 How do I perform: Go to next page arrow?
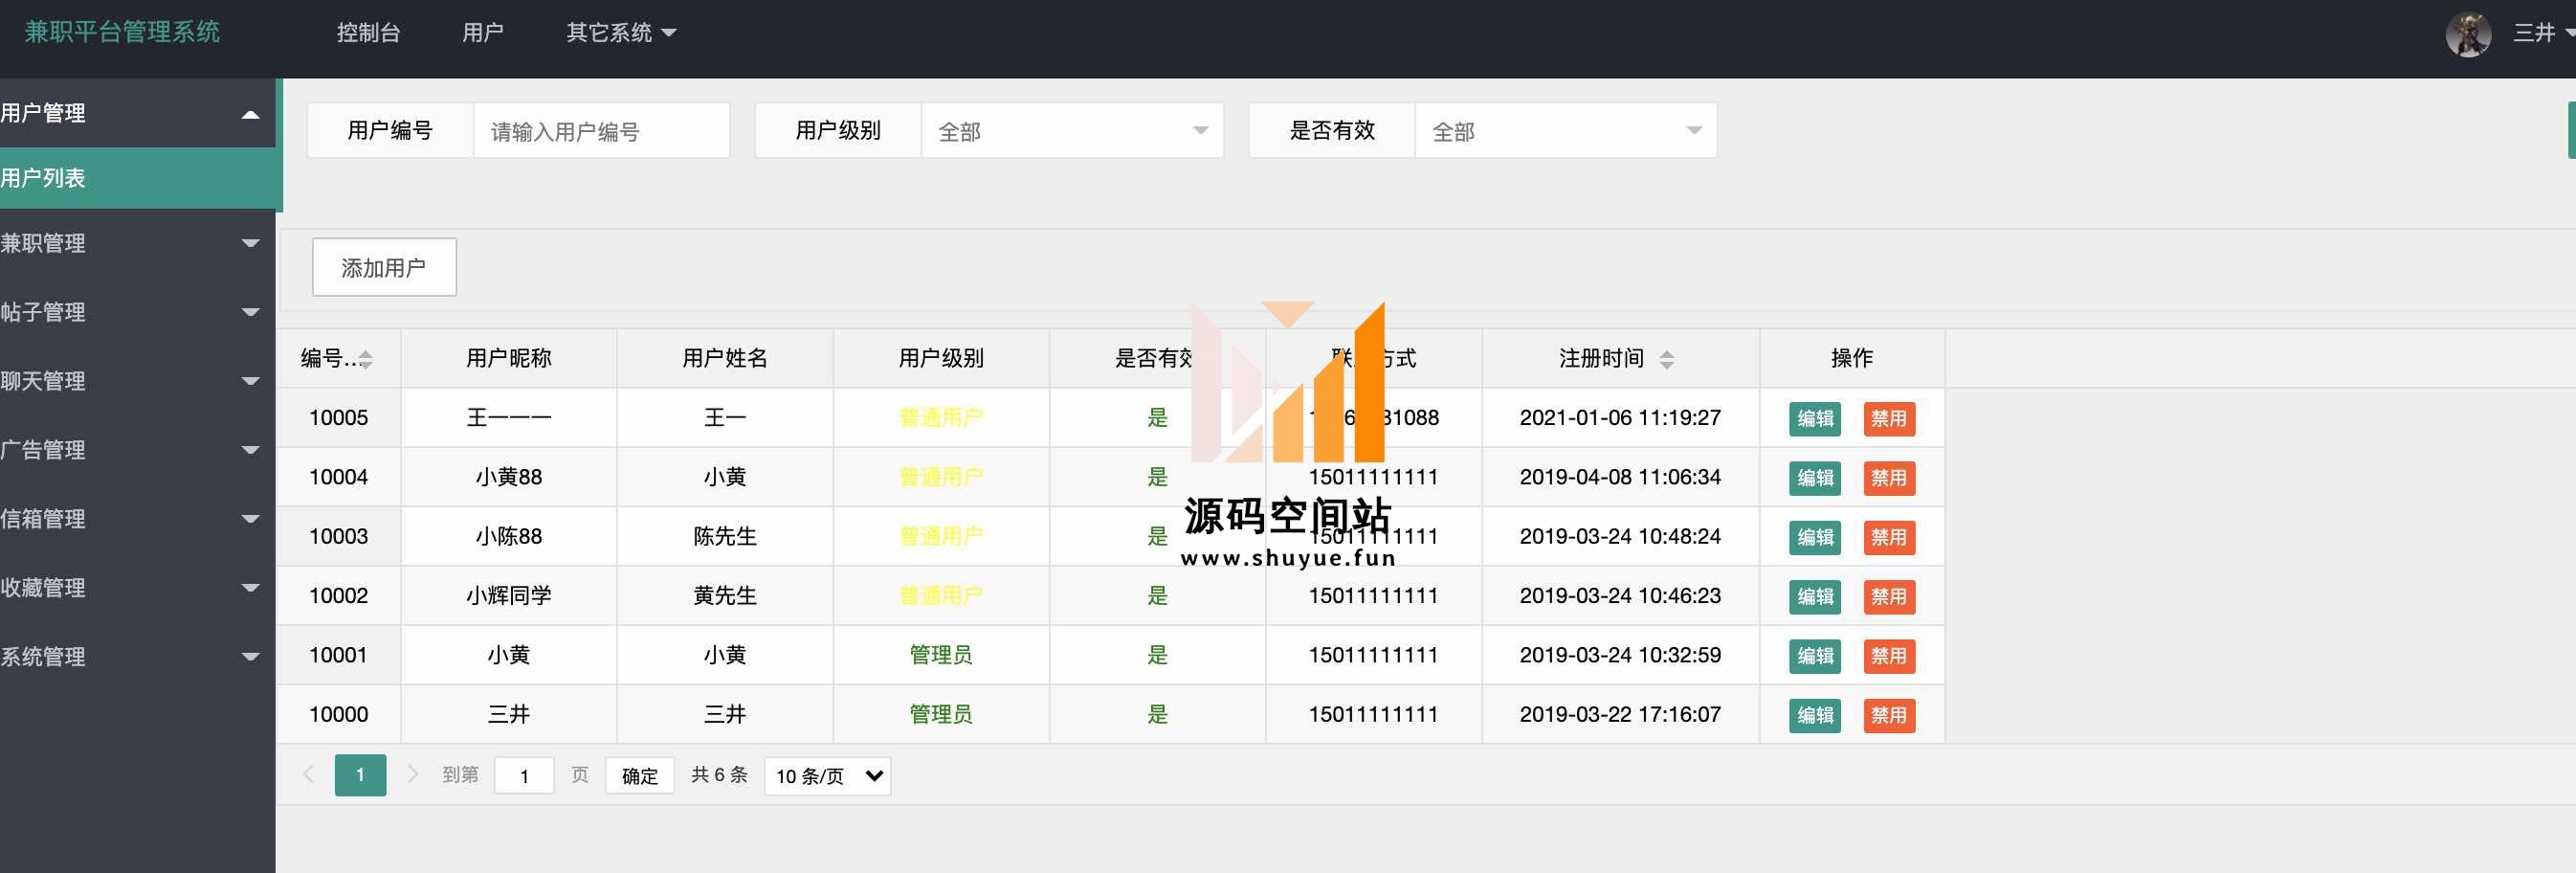click(x=412, y=775)
